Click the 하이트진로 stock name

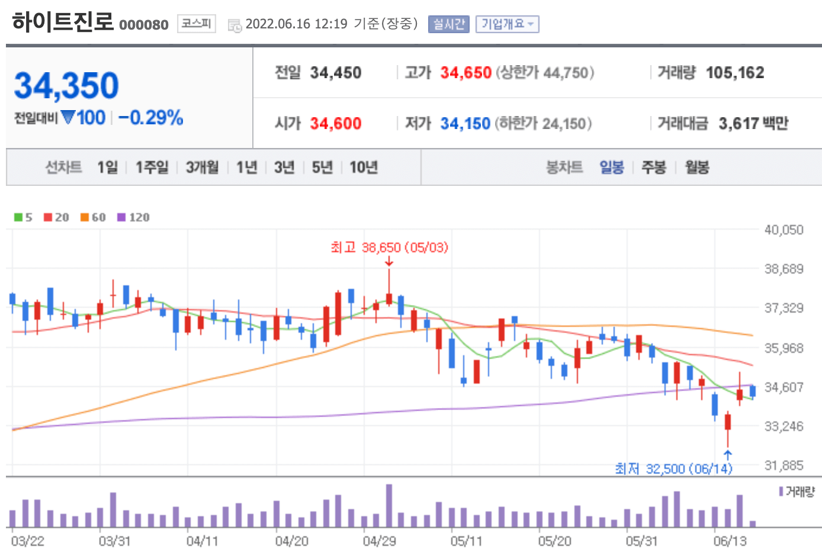[62, 22]
